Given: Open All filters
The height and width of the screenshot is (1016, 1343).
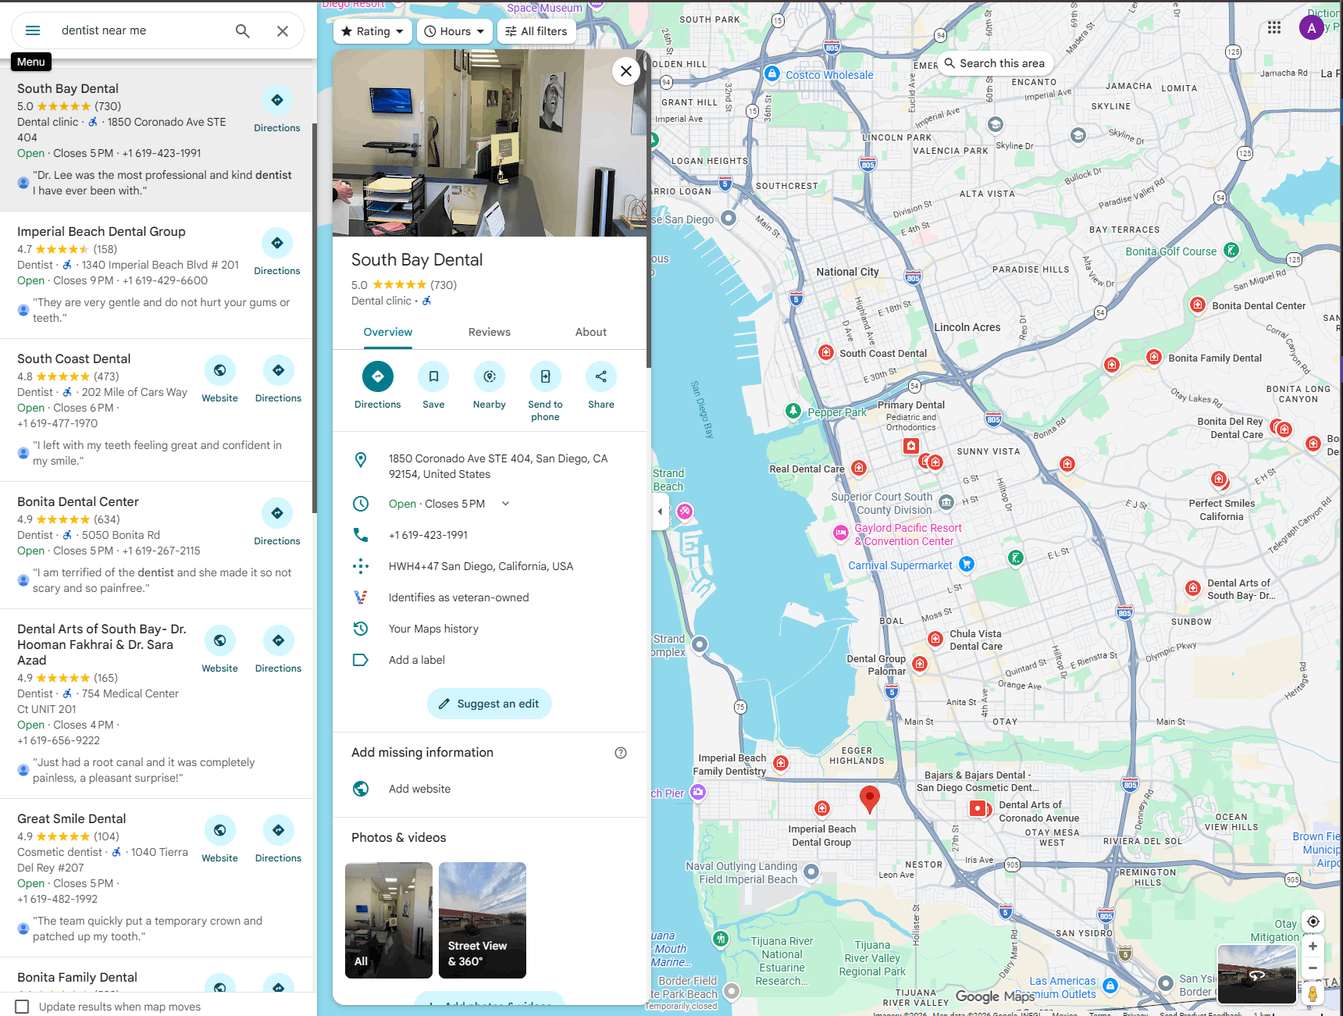Looking at the screenshot, I should [x=536, y=31].
